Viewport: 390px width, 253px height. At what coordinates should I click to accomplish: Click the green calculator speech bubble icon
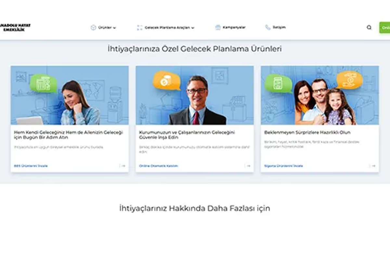pyautogui.click(x=44, y=84)
